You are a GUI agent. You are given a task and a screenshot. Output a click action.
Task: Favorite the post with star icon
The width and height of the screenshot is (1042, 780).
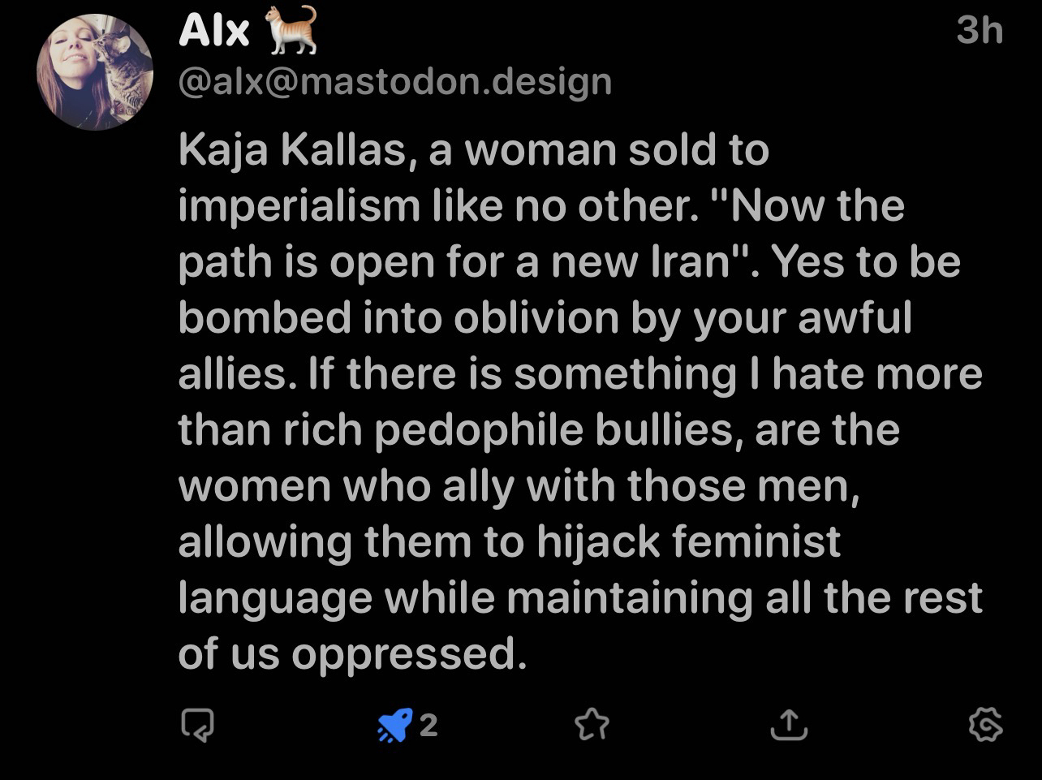point(592,724)
